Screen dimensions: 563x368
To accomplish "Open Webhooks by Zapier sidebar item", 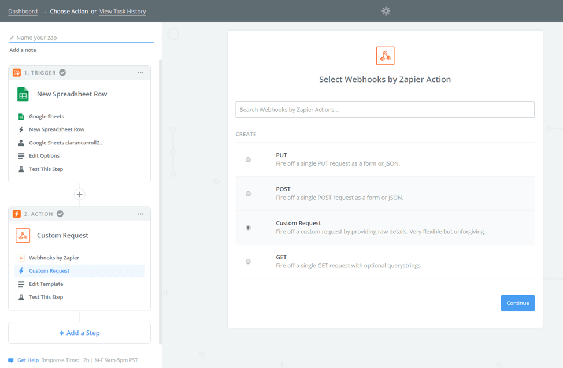I will coord(54,258).
